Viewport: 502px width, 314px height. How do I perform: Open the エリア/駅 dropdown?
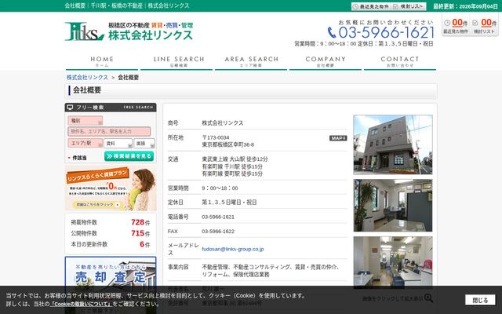coord(85,143)
